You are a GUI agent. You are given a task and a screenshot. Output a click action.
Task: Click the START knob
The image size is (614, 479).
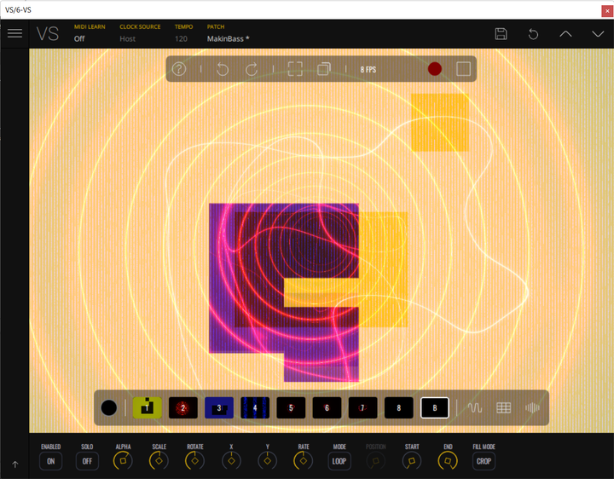coord(412,461)
